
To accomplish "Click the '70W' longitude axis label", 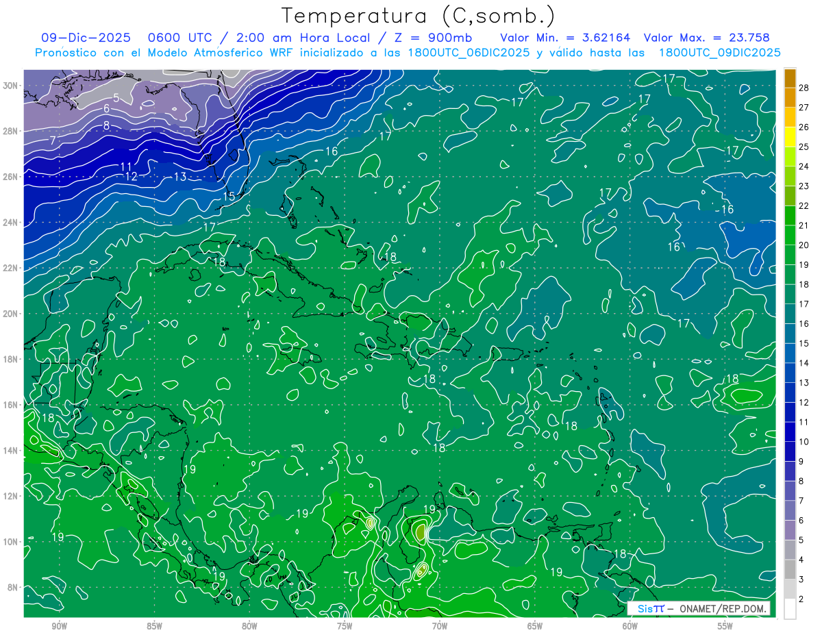I will pyautogui.click(x=440, y=626).
